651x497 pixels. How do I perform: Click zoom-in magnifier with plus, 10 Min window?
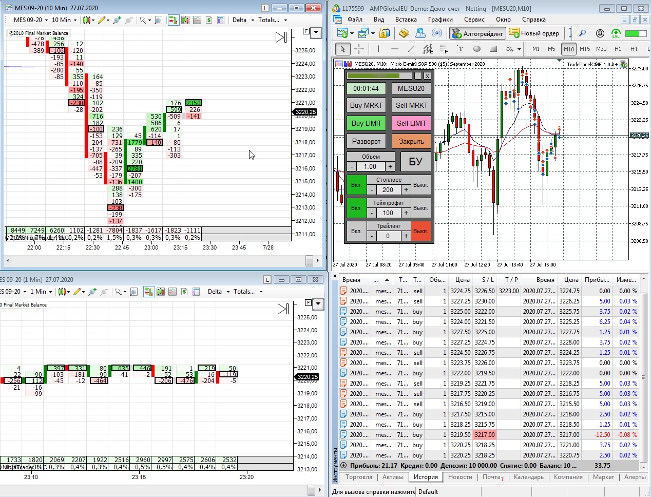[x=117, y=20]
